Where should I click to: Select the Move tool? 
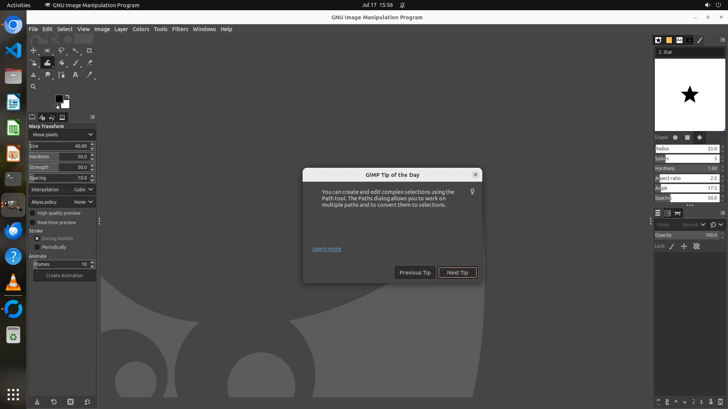click(33, 50)
